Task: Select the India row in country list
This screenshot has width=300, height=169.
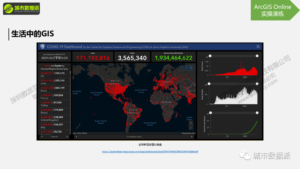Action: pos(54,82)
